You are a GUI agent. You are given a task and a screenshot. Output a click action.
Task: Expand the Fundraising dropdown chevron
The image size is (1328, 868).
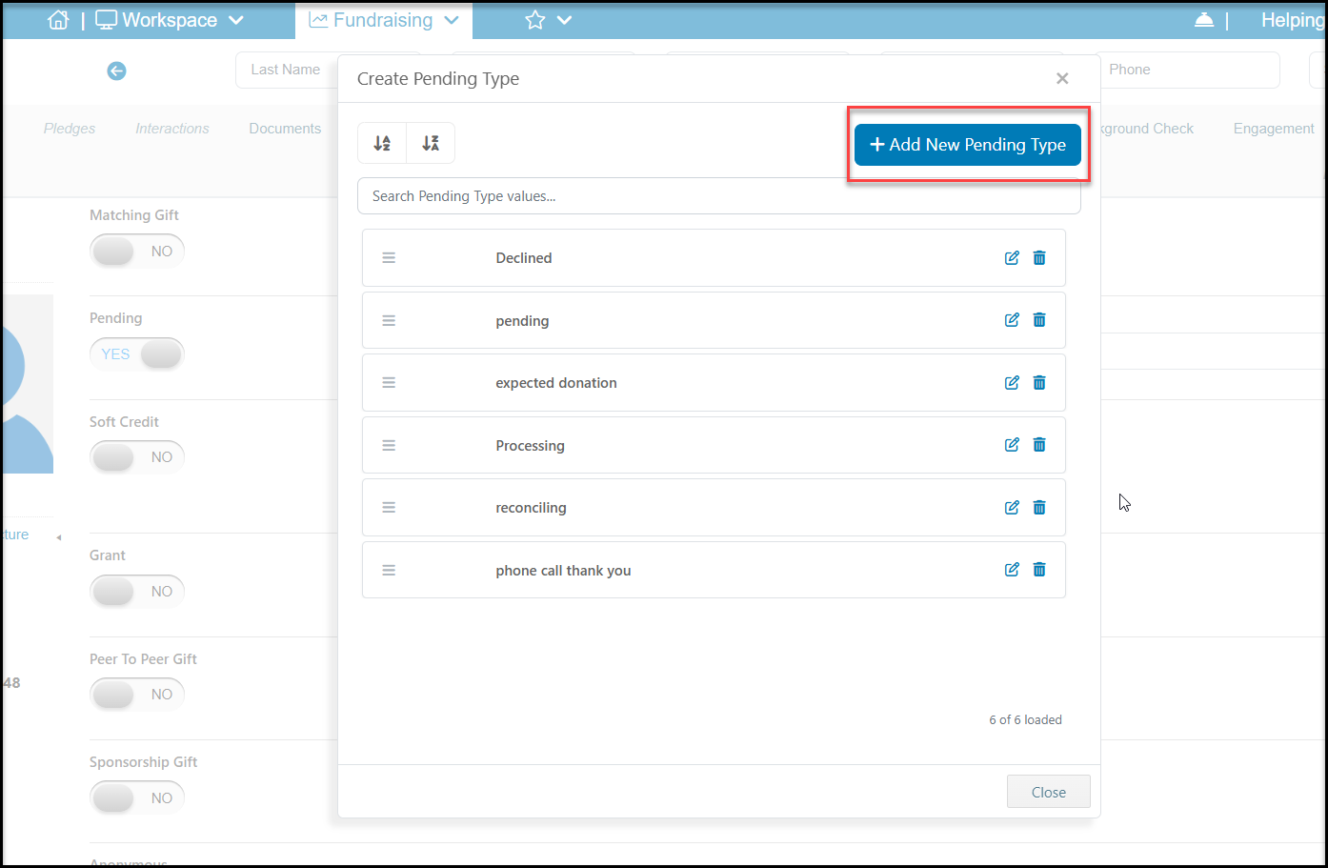(452, 20)
